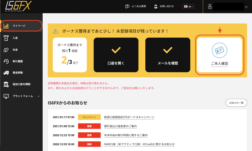Click the date 2021/01/11 07:00
Viewport: 252px width, 151px height.
point(64,117)
